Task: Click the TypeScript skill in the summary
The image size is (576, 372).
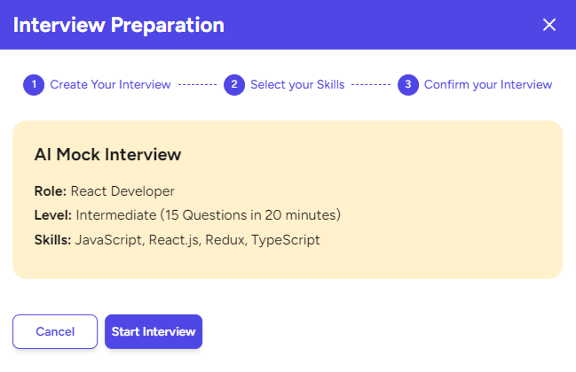Action: pyautogui.click(x=286, y=240)
